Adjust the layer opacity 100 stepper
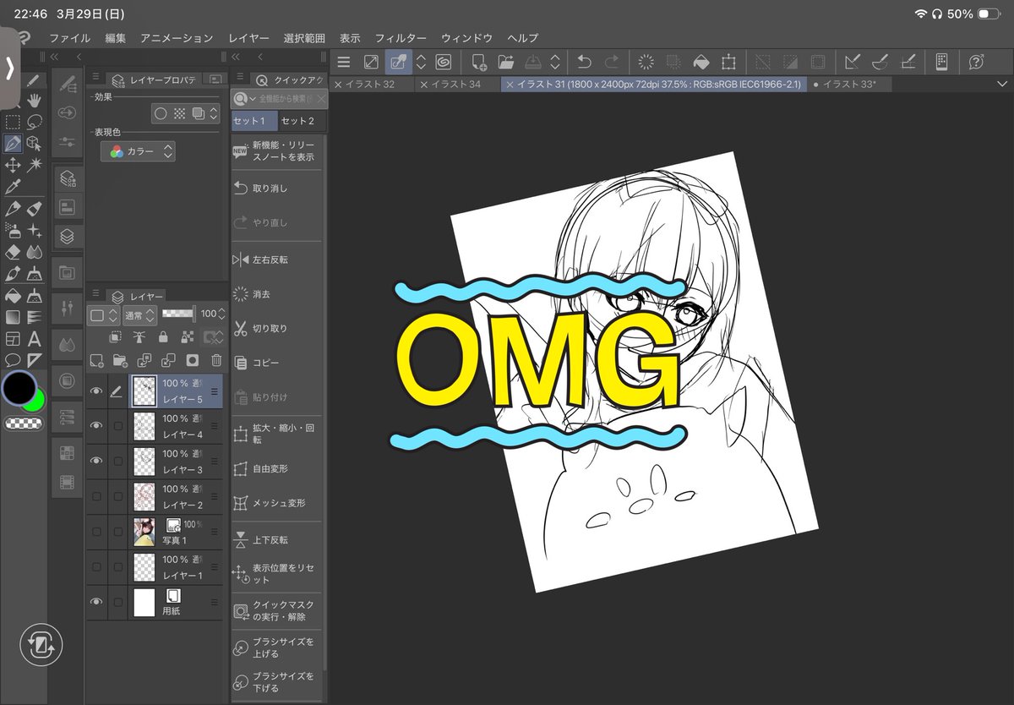The width and height of the screenshot is (1014, 705). pos(221,314)
